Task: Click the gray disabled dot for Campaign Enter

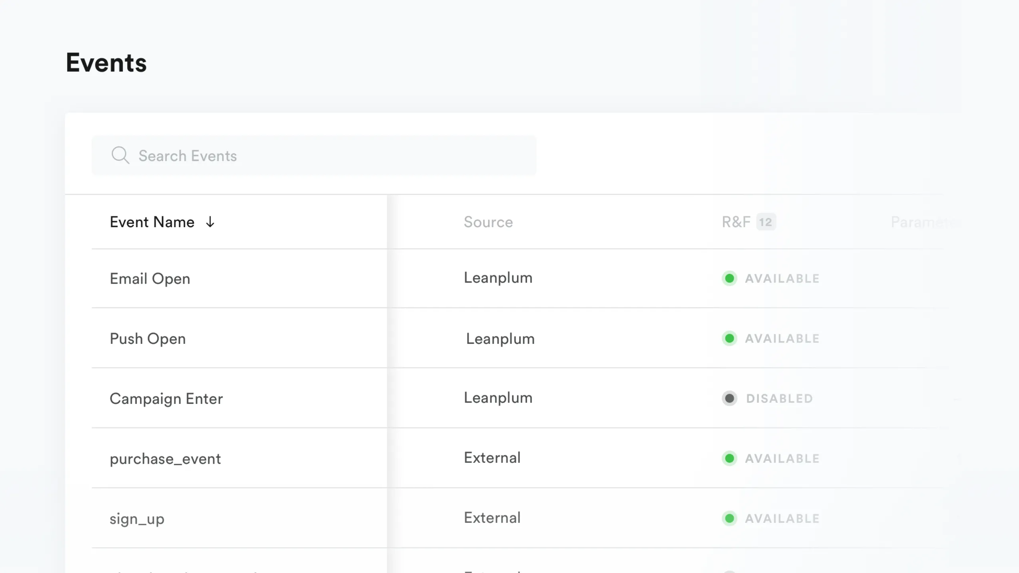Action: tap(729, 398)
